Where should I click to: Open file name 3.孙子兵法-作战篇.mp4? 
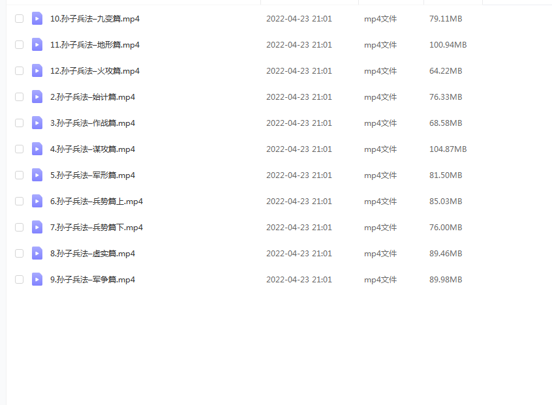[93, 123]
